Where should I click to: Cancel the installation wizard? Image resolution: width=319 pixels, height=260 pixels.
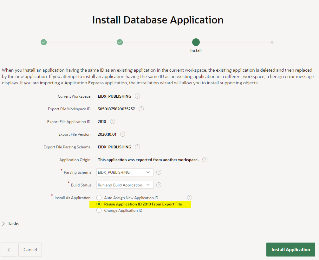point(30,250)
